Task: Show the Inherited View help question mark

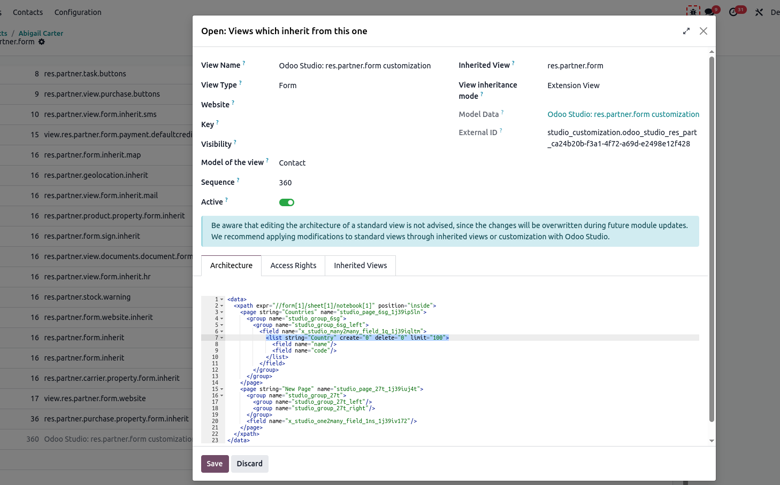Action: tap(513, 63)
